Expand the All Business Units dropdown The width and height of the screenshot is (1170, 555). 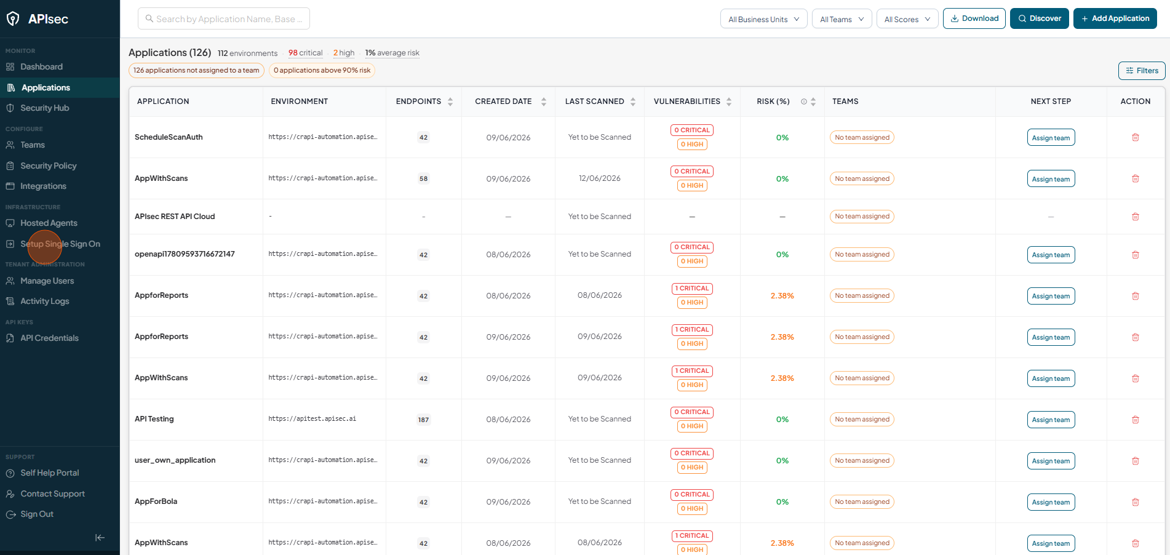click(763, 19)
